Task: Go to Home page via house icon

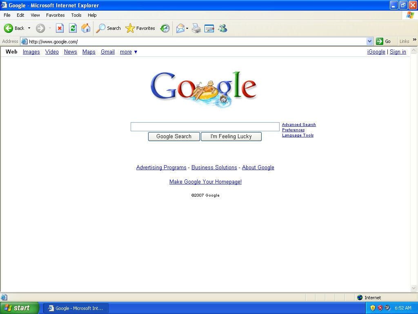Action: pyautogui.click(x=86, y=28)
